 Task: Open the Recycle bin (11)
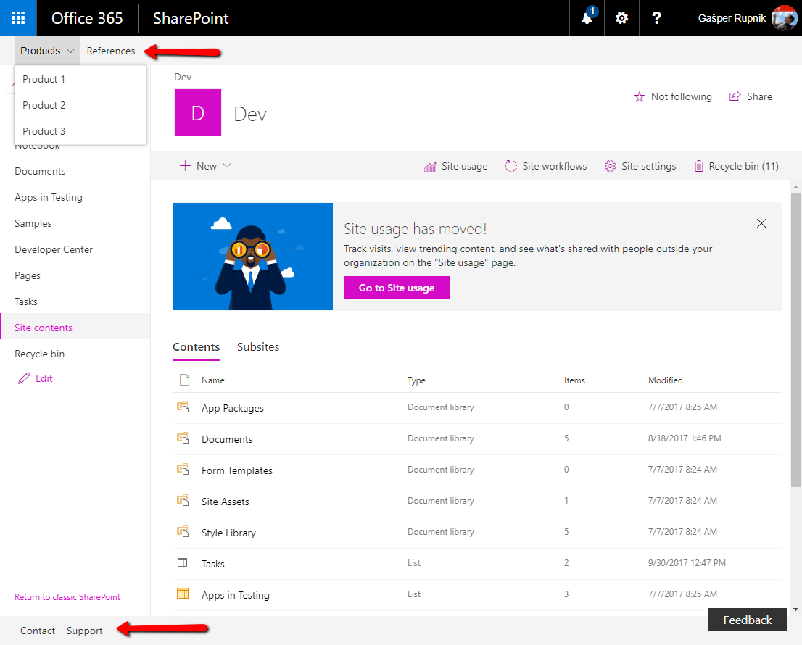[736, 166]
